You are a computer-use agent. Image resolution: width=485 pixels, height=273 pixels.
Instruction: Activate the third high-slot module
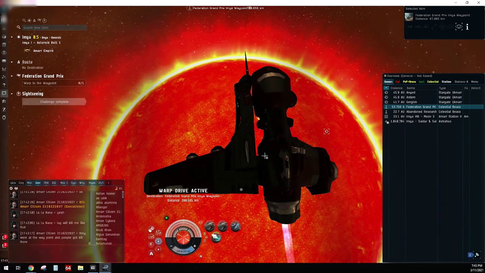tap(235, 226)
